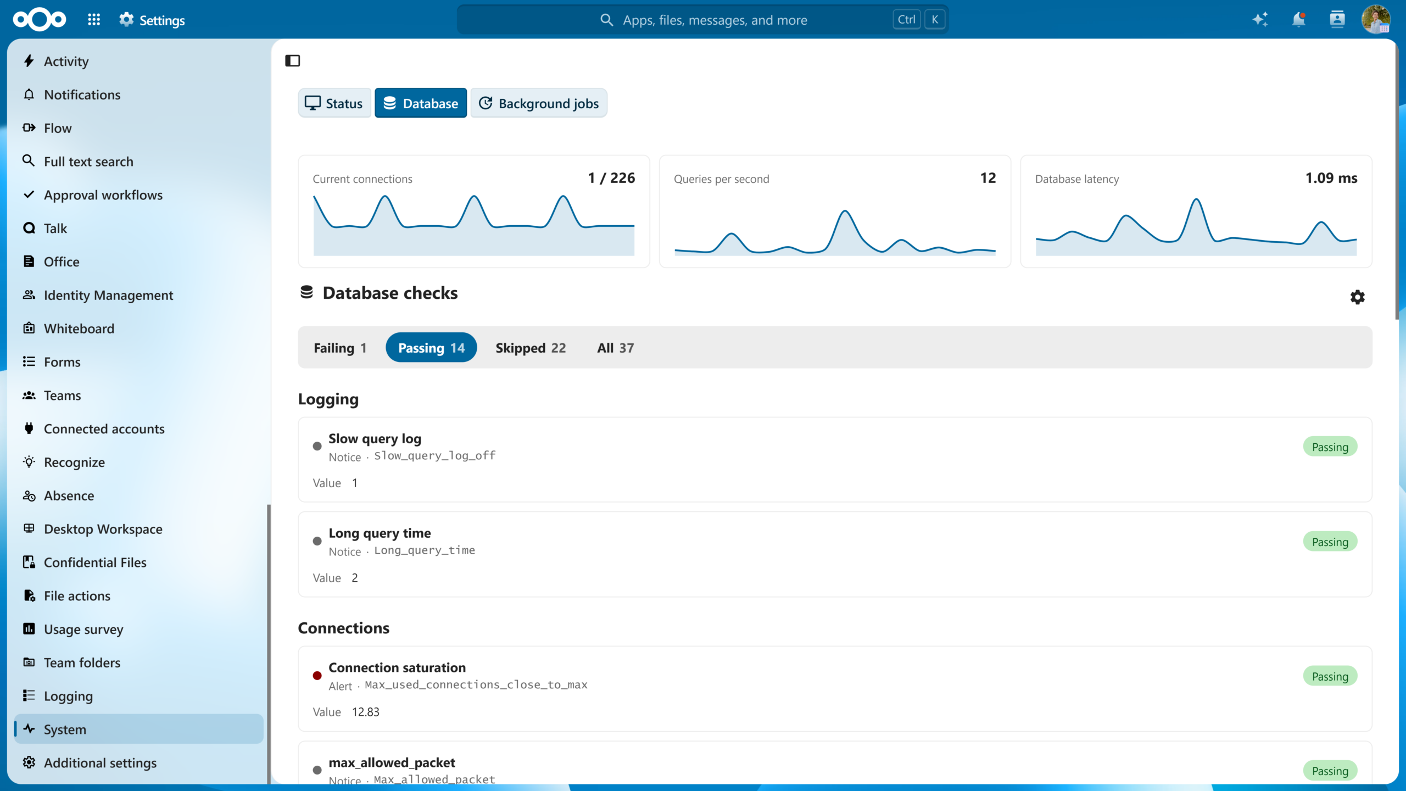Open Database checks gear settings
This screenshot has width=1406, height=791.
point(1357,297)
